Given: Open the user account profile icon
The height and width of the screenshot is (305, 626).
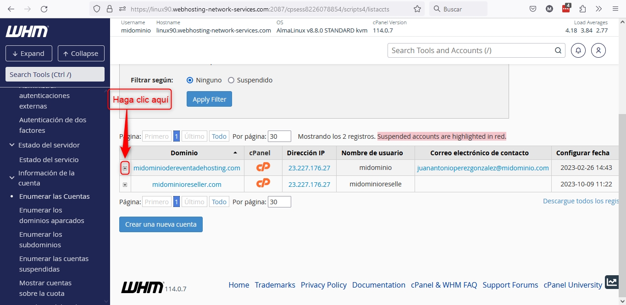Looking at the screenshot, I should 598,50.
